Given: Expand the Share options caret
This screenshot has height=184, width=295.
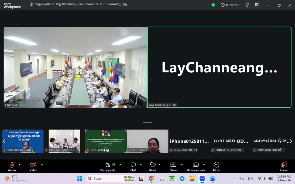Looking at the screenshot, I should coord(182,165).
